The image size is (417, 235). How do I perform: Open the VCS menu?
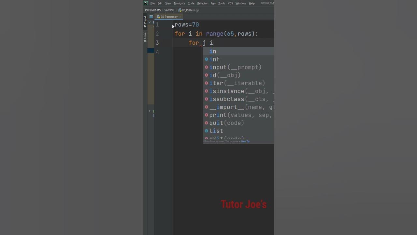tap(230, 3)
